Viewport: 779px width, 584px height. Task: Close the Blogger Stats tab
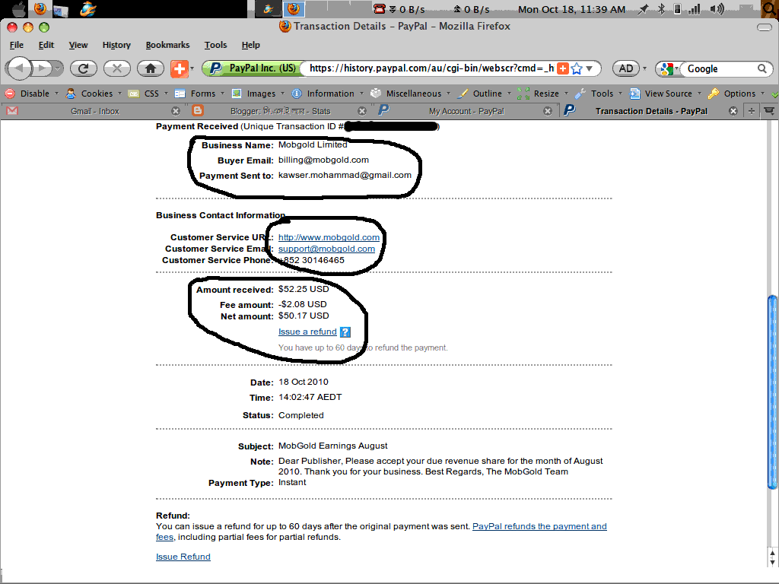362,111
